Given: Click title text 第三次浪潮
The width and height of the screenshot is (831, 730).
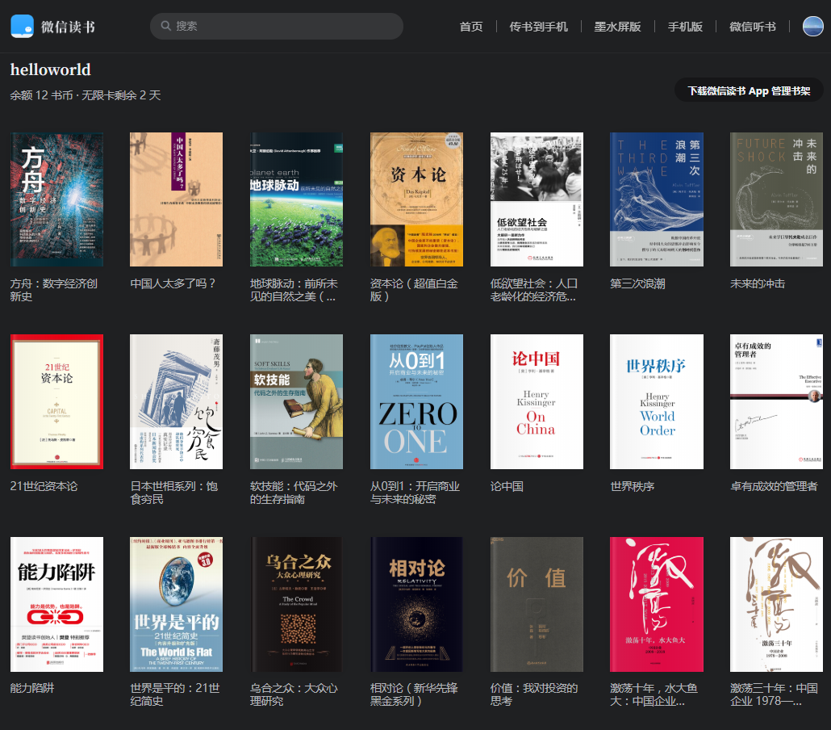Looking at the screenshot, I should pyautogui.click(x=637, y=283).
